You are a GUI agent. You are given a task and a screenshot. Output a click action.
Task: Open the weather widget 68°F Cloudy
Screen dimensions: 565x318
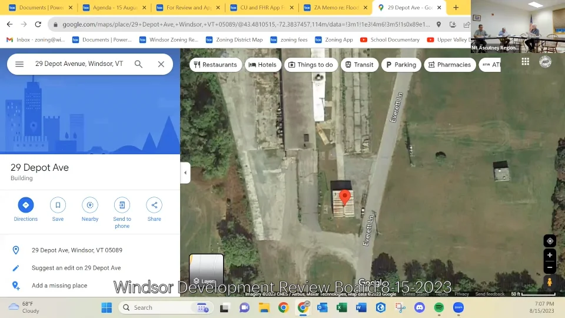point(24,307)
